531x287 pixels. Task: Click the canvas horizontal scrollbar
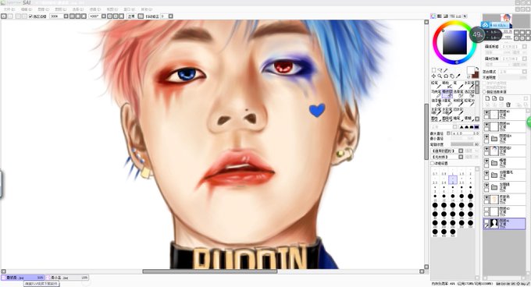[x=209, y=271]
